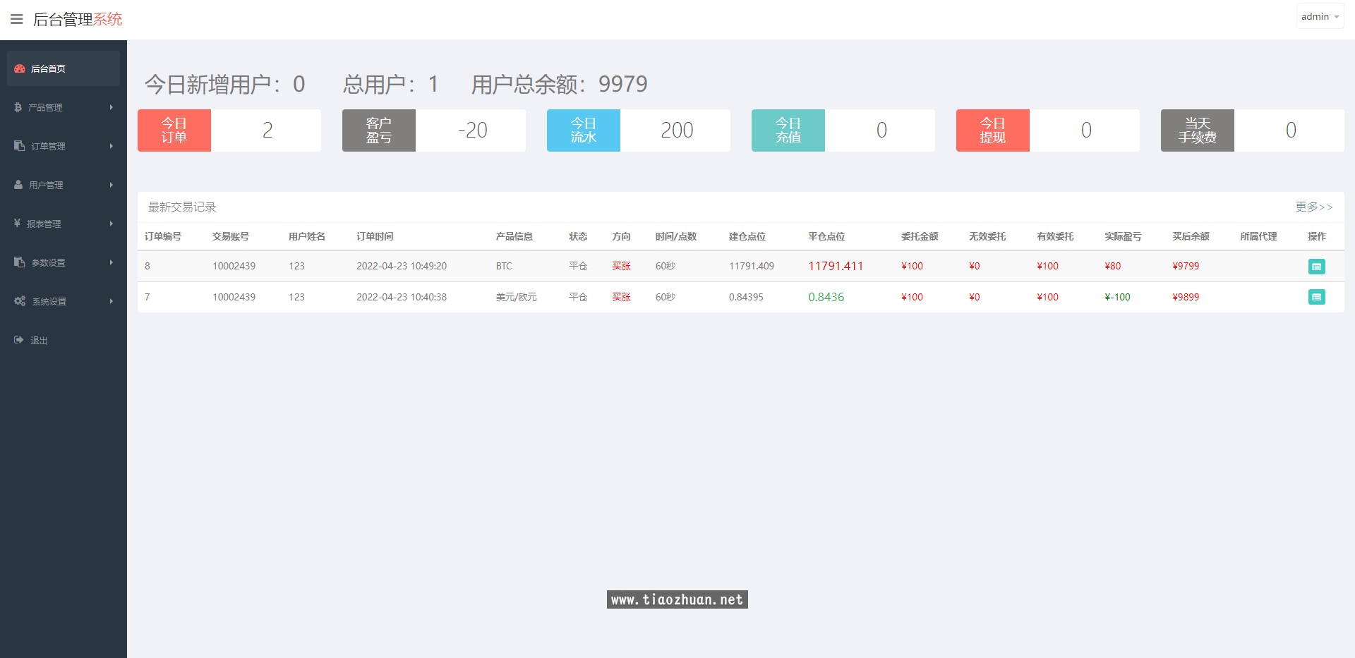Click open price 11791.409
Screen dimensions: 1355x658
coord(752,266)
